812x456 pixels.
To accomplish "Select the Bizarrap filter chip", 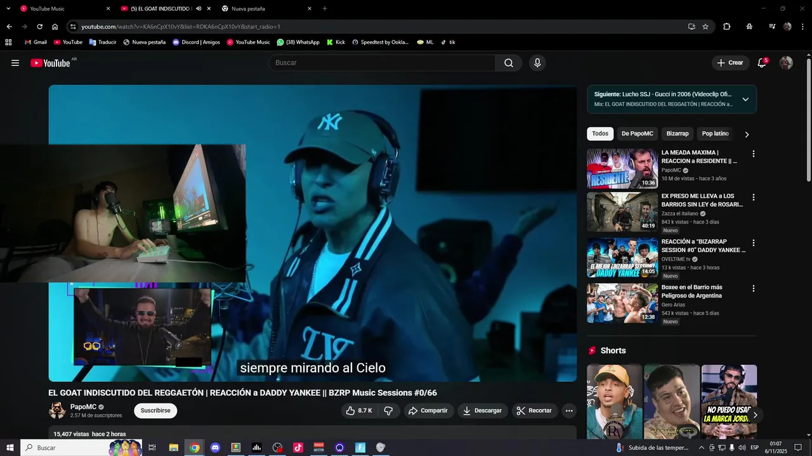I will point(678,134).
